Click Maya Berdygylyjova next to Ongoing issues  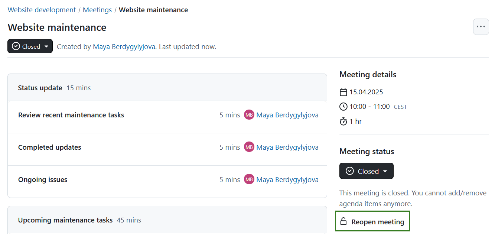(287, 179)
